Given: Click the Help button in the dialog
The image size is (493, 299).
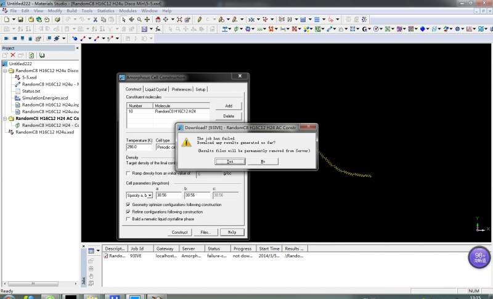Looking at the screenshot, I should point(232,232).
